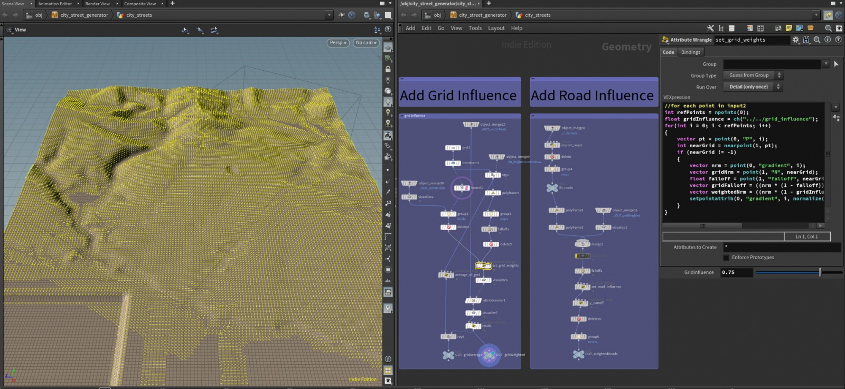Click the network editor color palette icon
The width and height of the screenshot is (845, 389).
tap(749, 28)
